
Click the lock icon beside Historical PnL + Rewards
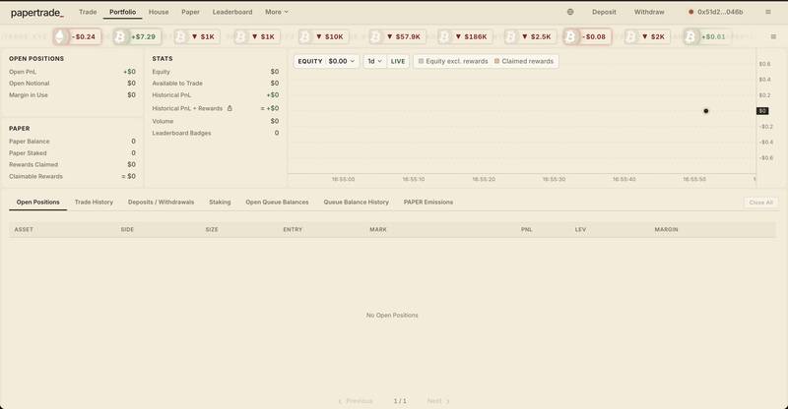pos(230,108)
